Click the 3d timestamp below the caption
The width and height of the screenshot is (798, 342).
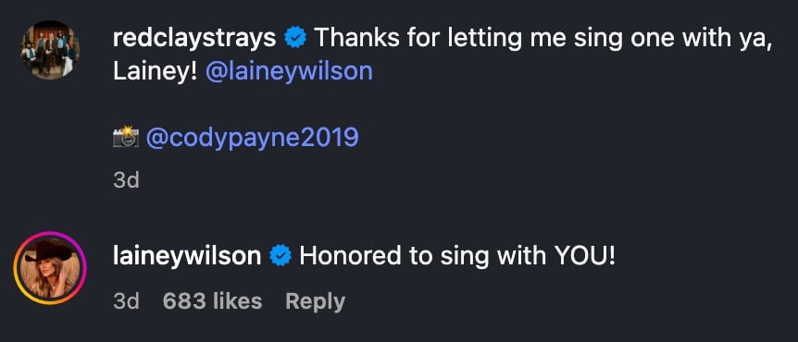coord(126,180)
